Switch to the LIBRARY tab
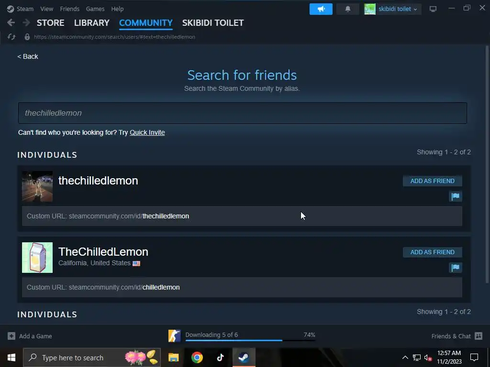Image resolution: width=490 pixels, height=367 pixels. 91,23
